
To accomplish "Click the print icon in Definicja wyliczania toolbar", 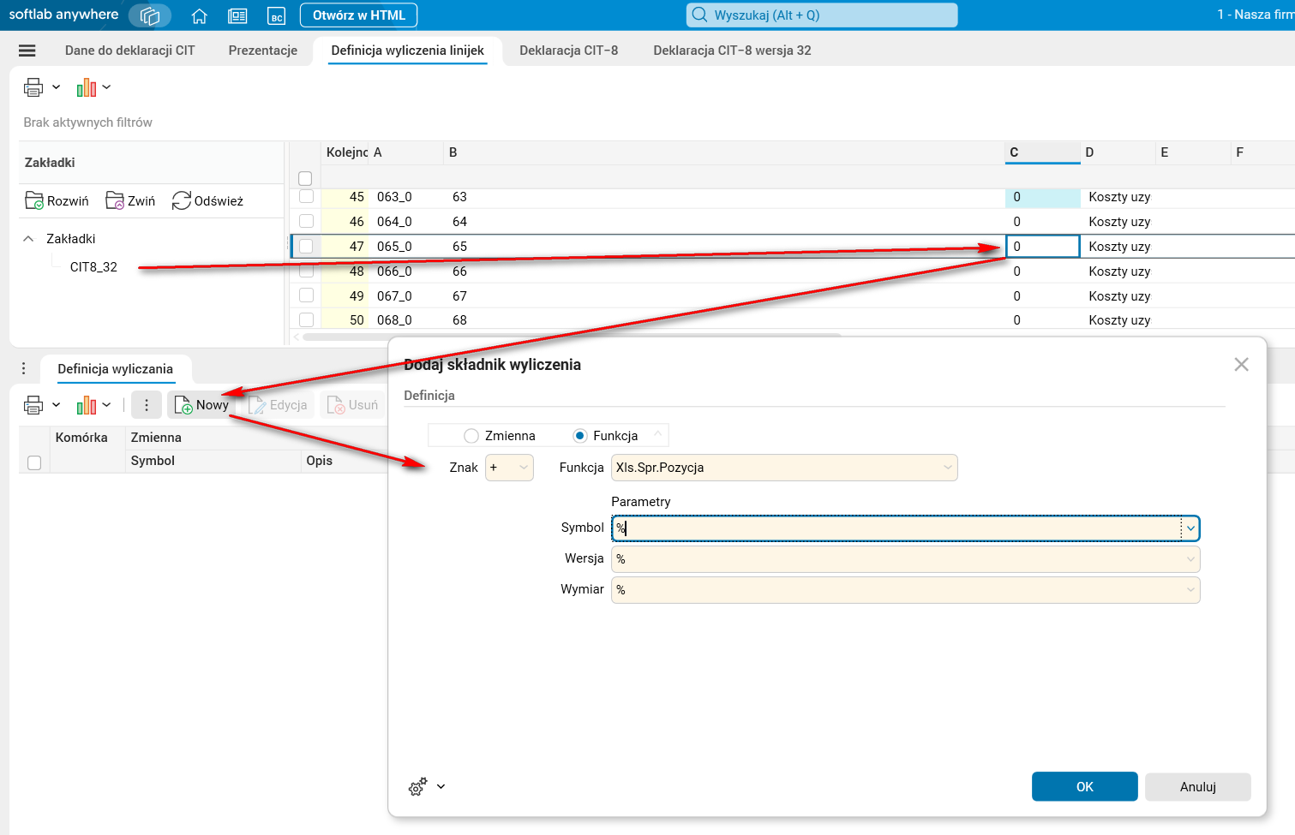I will point(33,405).
